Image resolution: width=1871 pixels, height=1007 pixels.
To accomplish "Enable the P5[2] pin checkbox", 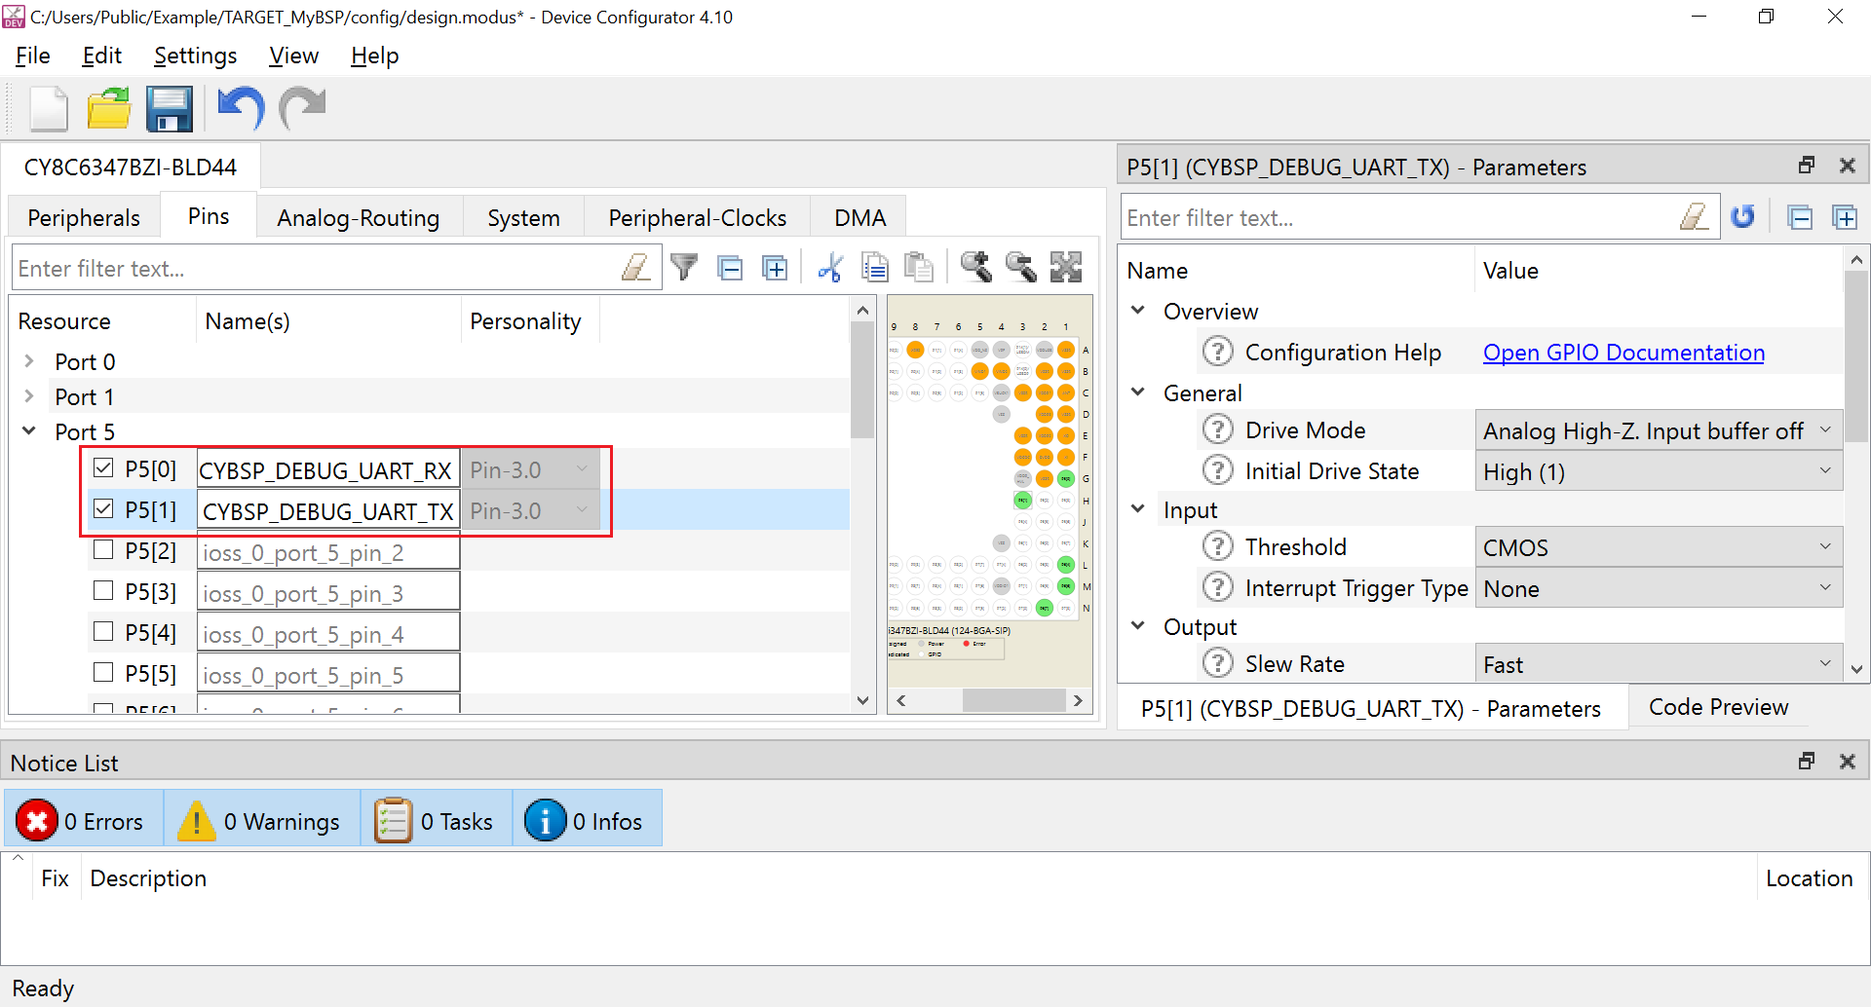I will pyautogui.click(x=103, y=550).
